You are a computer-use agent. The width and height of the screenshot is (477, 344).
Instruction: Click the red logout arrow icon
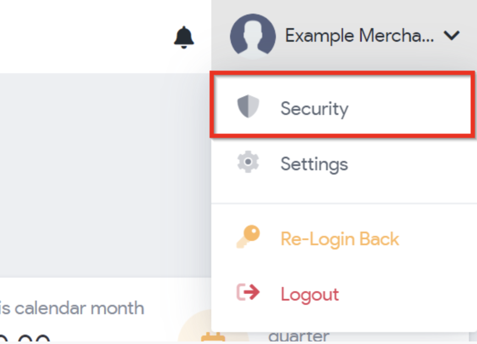point(248,292)
